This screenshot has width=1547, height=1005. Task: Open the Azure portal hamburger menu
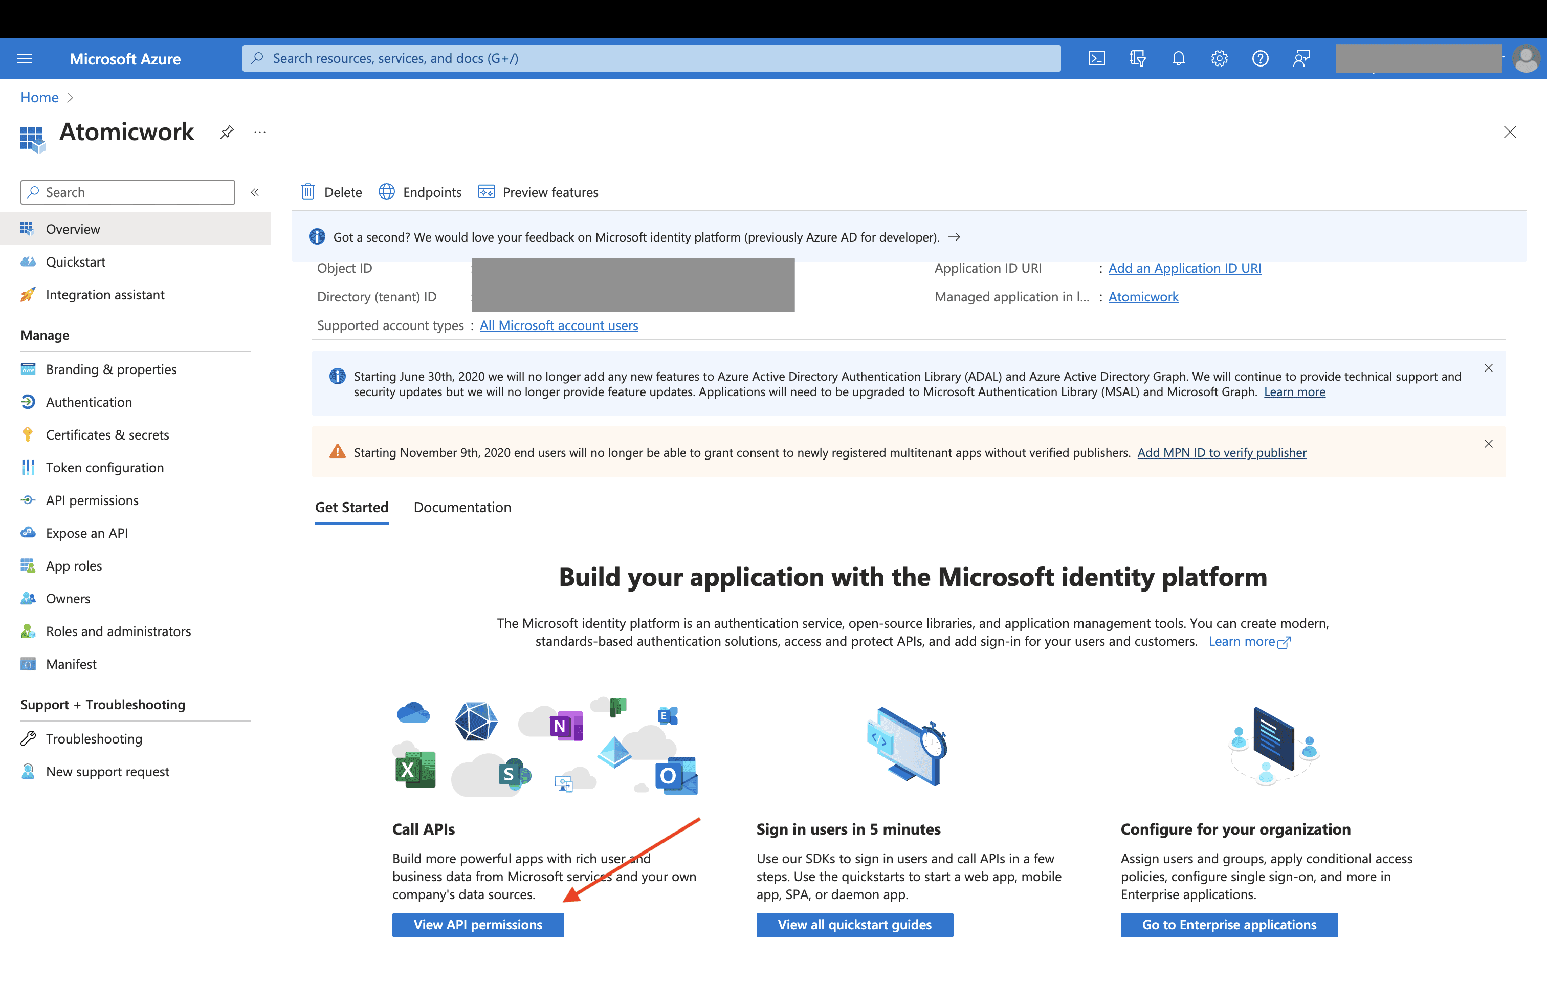(x=25, y=58)
